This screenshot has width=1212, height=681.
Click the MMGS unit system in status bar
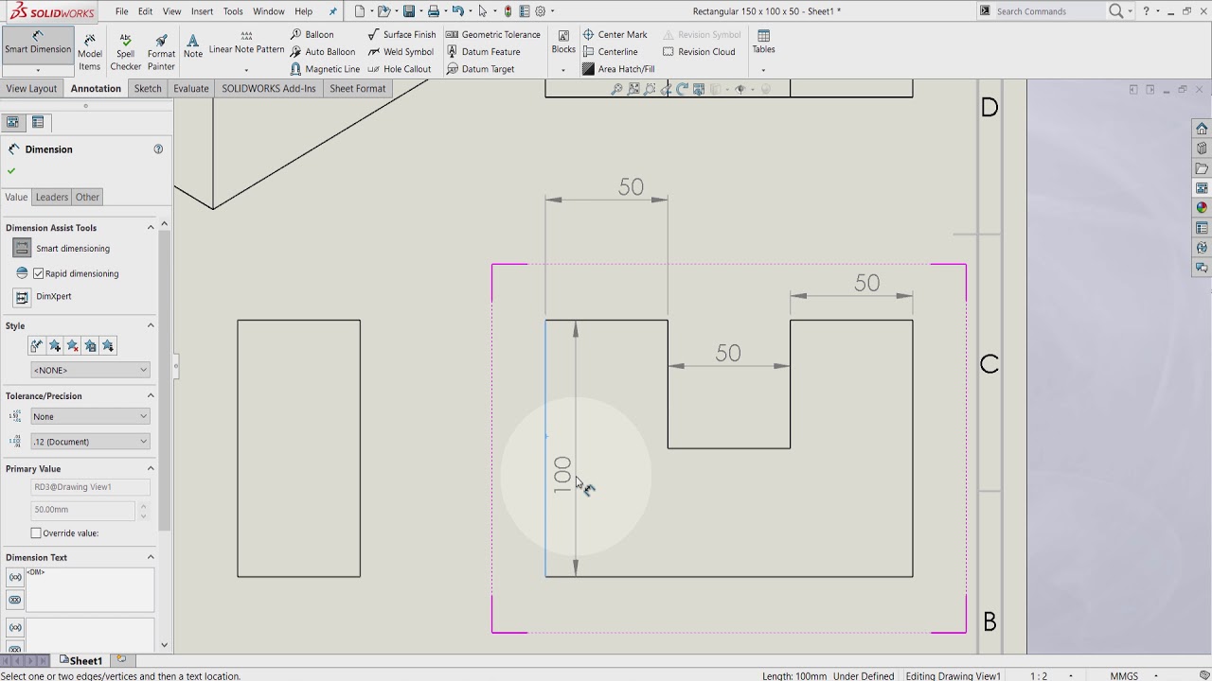coord(1124,676)
